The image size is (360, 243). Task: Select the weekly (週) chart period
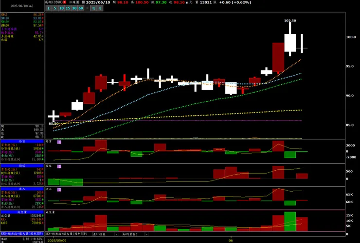tap(94, 8)
